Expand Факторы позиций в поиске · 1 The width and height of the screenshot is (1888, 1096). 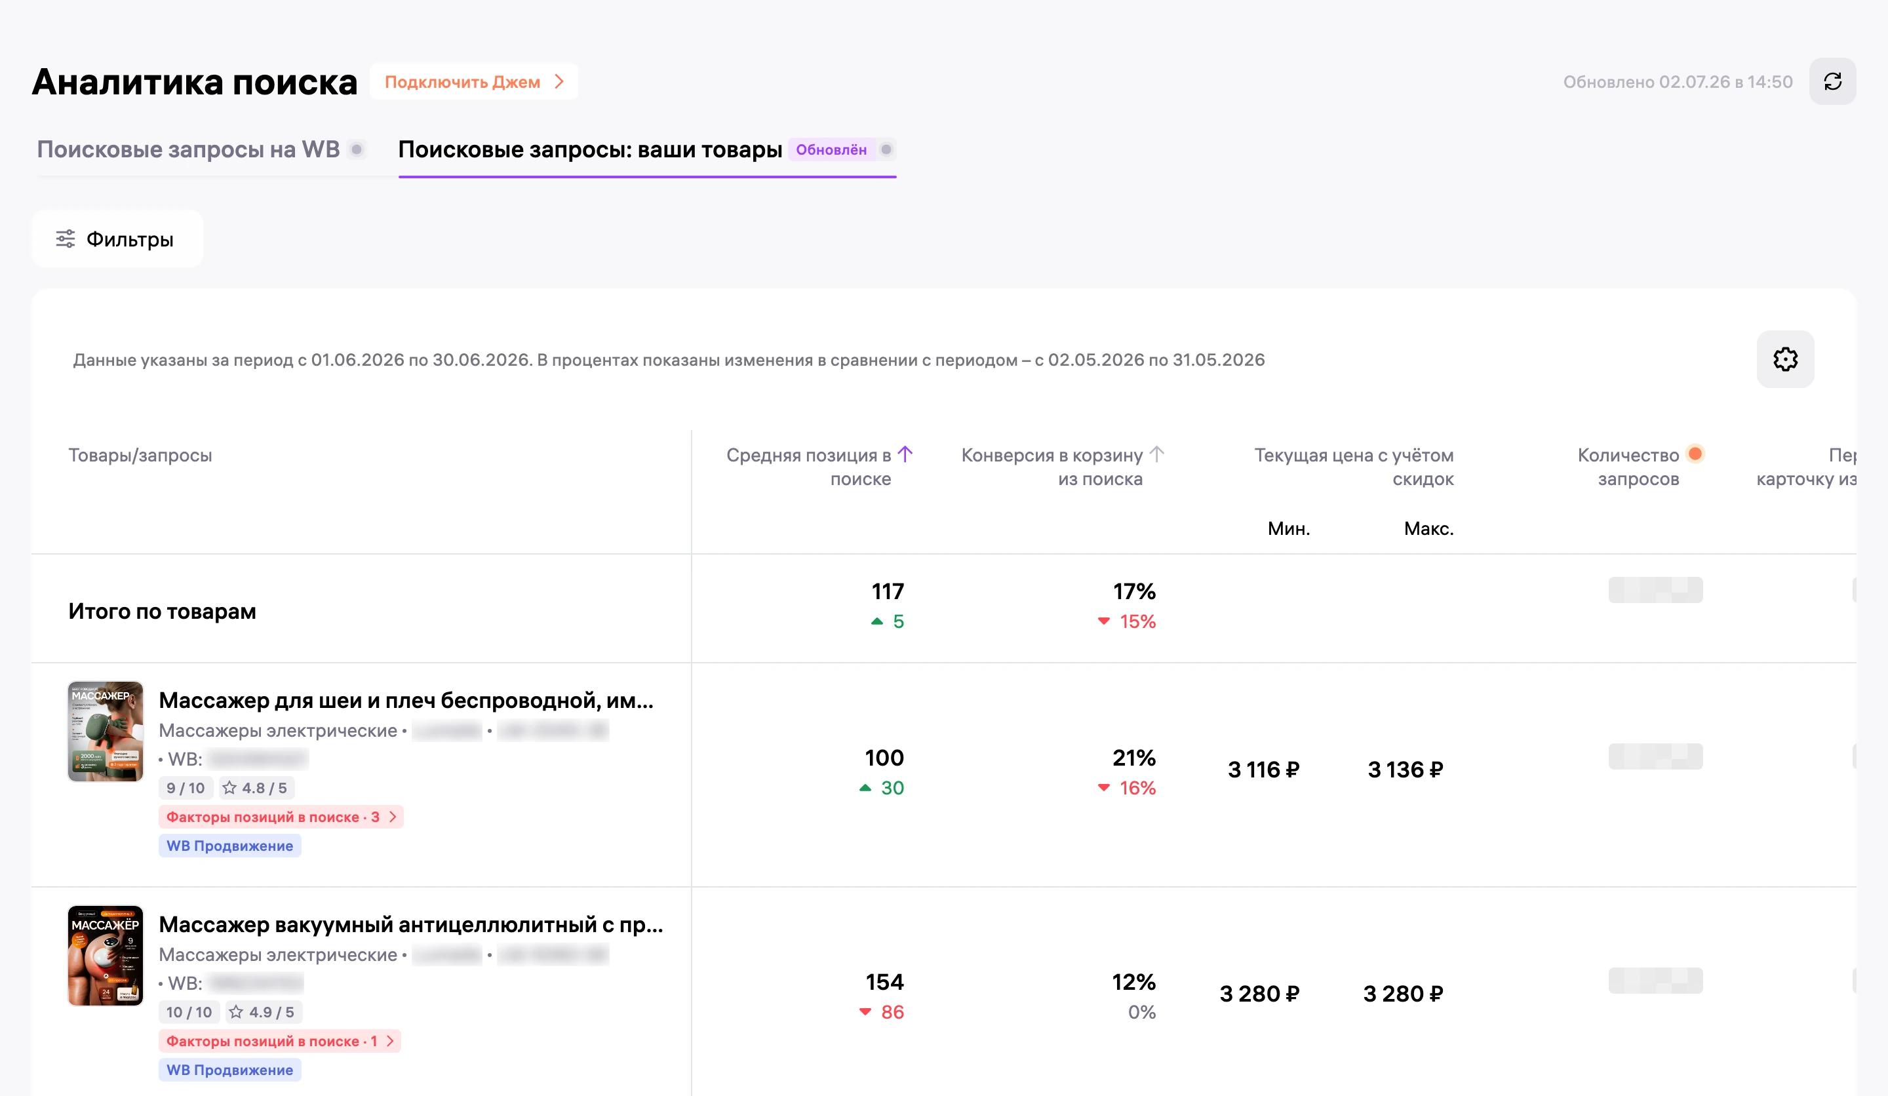[x=279, y=1040]
